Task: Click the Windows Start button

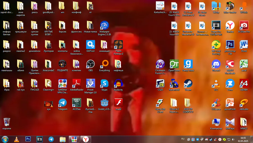Action: pos(5,139)
